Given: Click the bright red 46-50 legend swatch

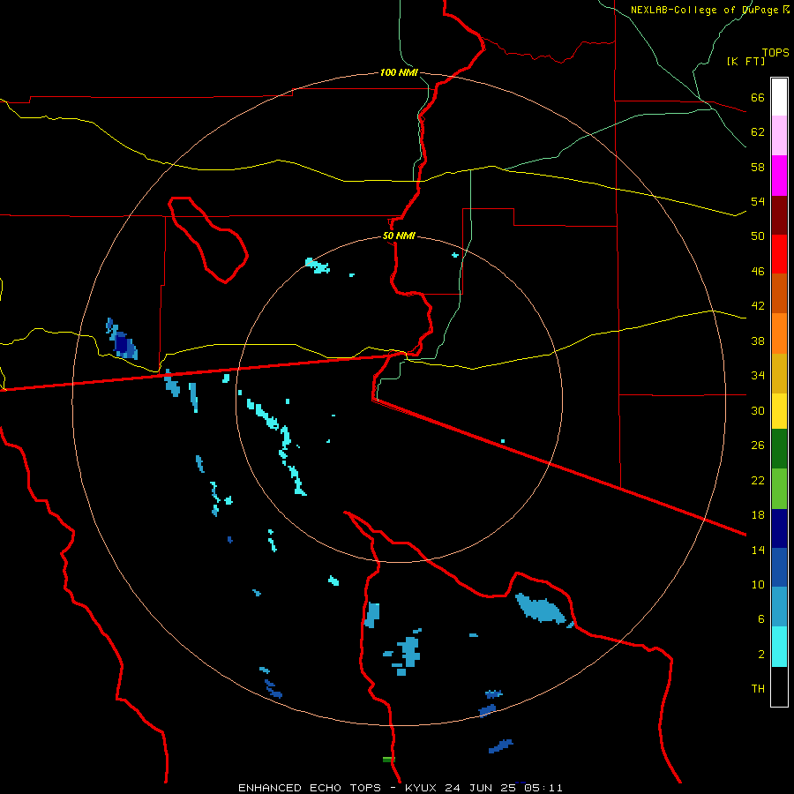Looking at the screenshot, I should pyautogui.click(x=779, y=254).
